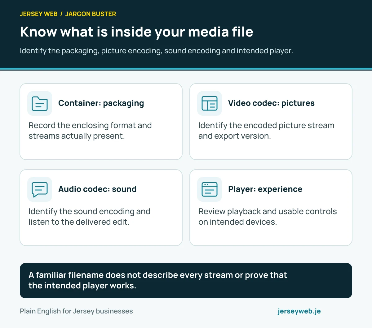
Task: Click the text 'Review playback and usable controls on intended devices.'
Action: [268, 217]
